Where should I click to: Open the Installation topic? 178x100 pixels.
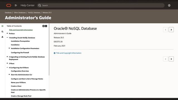(15, 45)
